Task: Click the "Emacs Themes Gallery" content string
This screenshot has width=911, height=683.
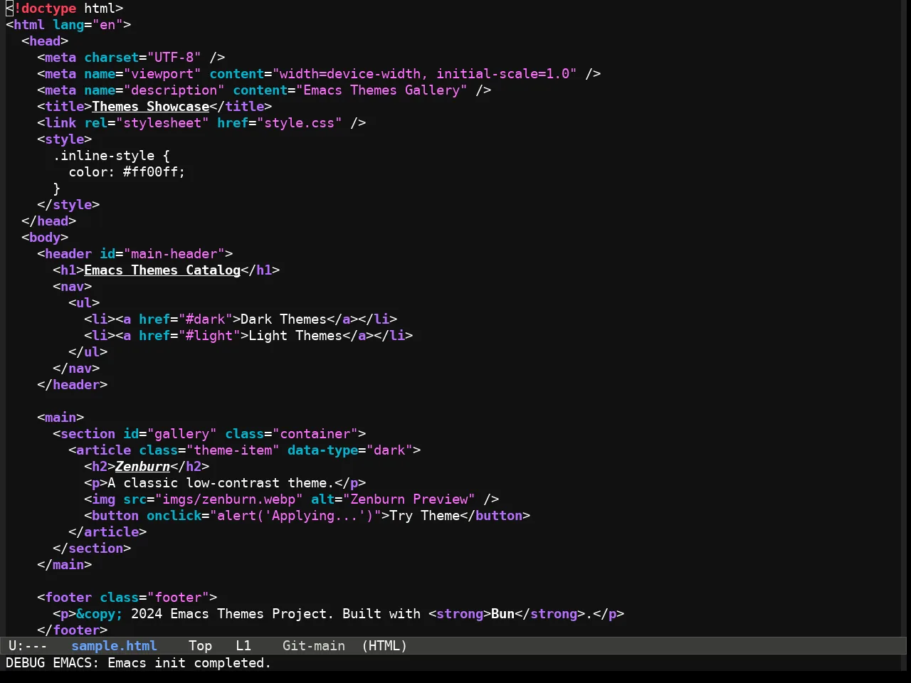Action: 382,90
